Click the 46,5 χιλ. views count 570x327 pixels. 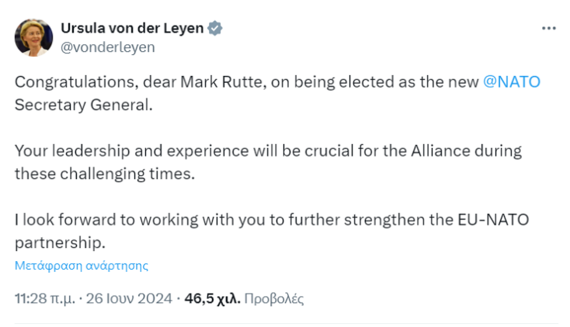click(212, 298)
